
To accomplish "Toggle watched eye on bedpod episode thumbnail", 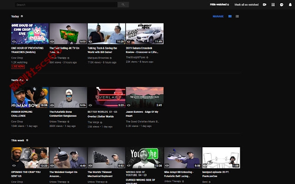I will 205,166.
